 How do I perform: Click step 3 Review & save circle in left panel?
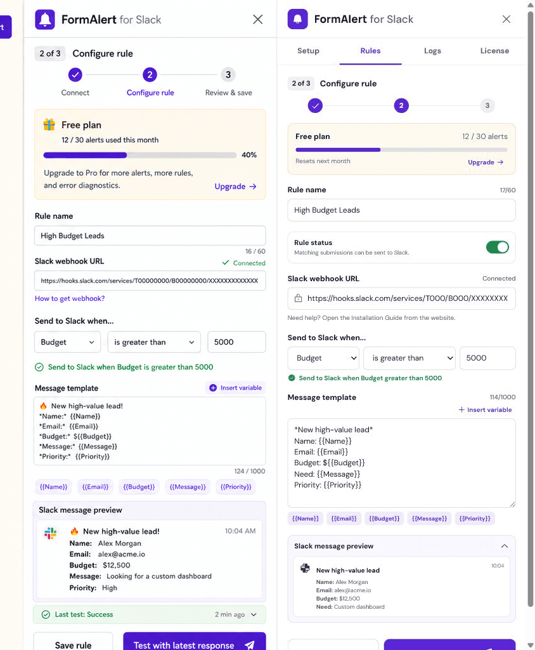point(228,75)
